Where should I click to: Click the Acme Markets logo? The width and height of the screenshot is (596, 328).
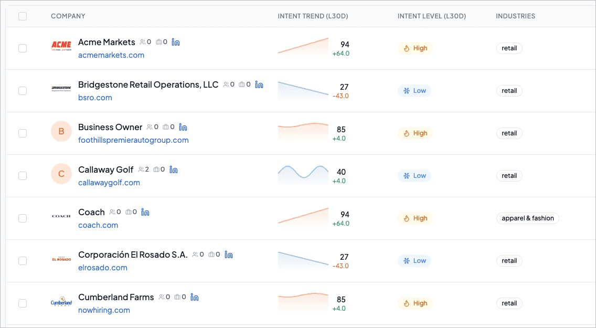point(61,46)
